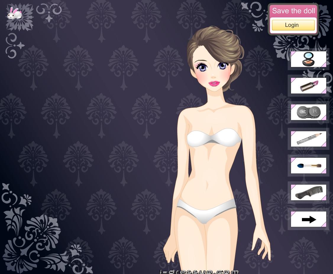Viewport: 333px width, 274px height.
Task: Click the doll's eye partly covered by bangs
Action: 222,66
